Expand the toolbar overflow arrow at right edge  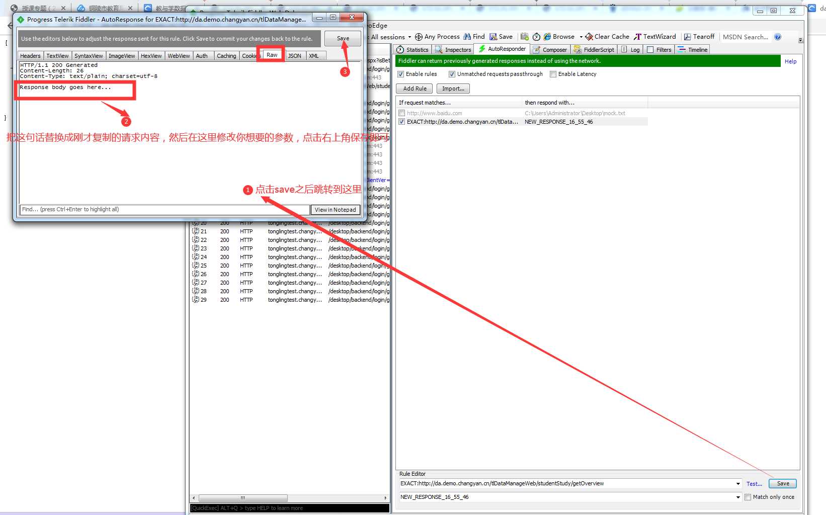point(801,40)
